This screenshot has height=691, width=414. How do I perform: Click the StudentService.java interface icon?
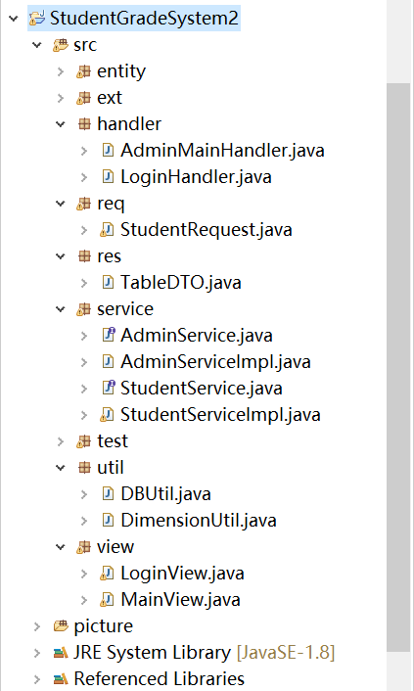click(108, 388)
